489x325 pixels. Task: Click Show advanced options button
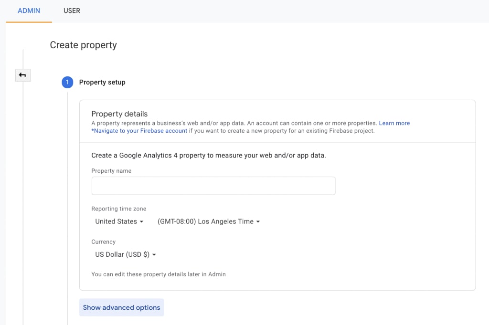tap(122, 307)
